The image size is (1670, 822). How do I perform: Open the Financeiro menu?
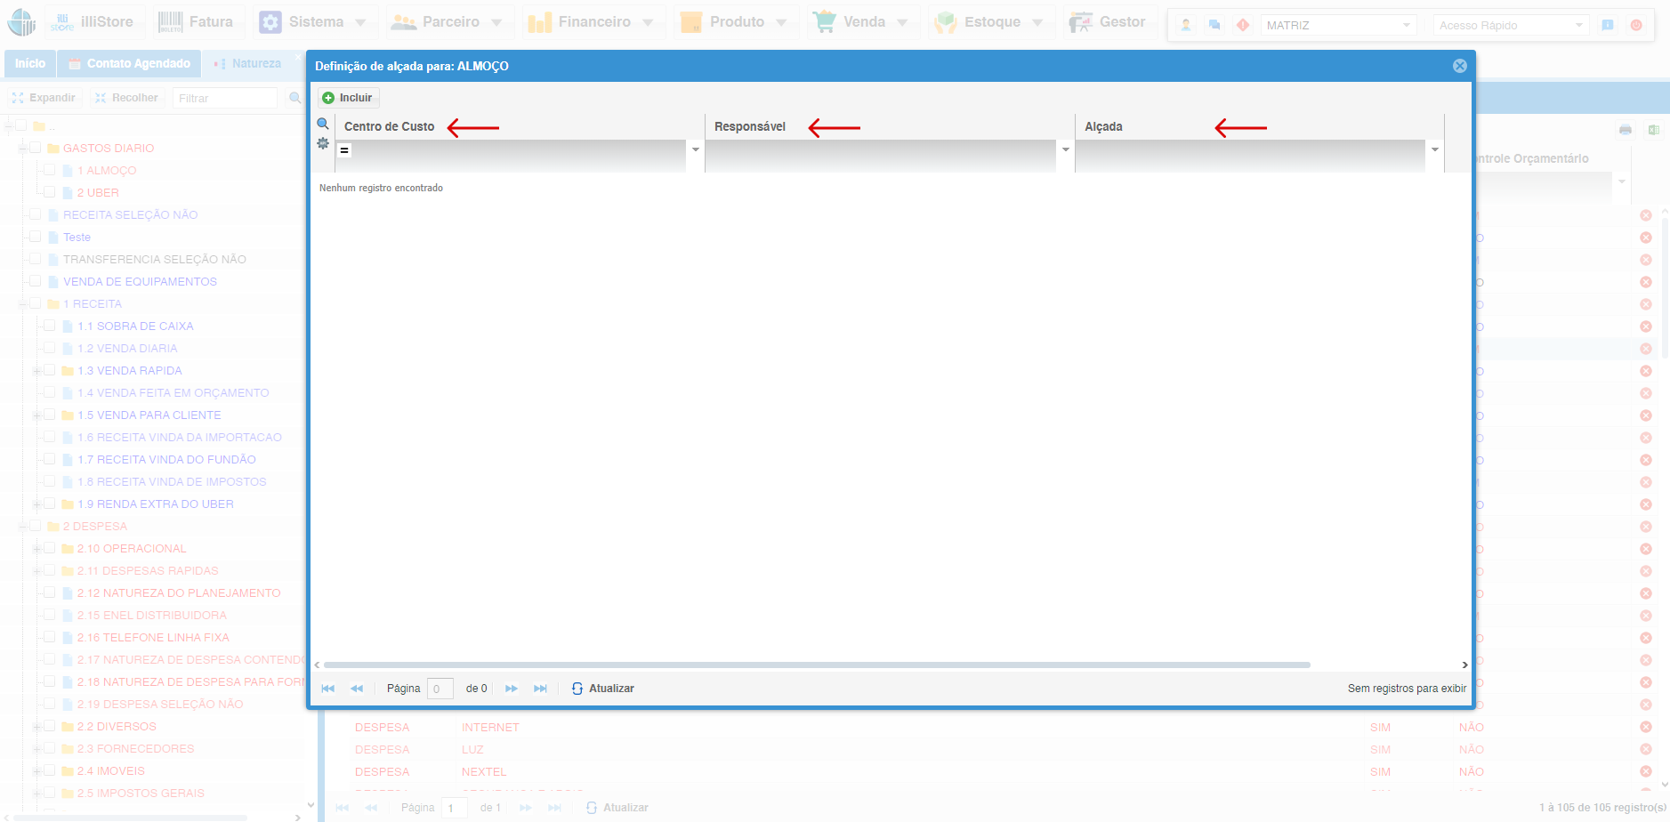tap(593, 22)
